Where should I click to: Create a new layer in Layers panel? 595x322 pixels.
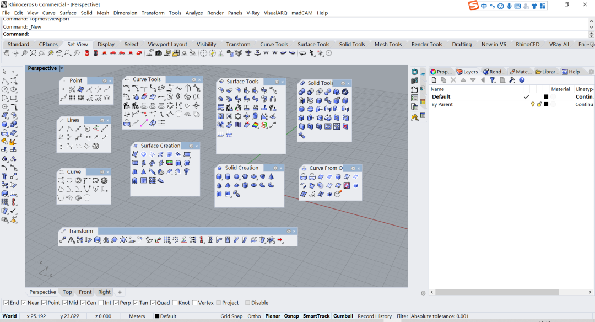click(x=434, y=80)
